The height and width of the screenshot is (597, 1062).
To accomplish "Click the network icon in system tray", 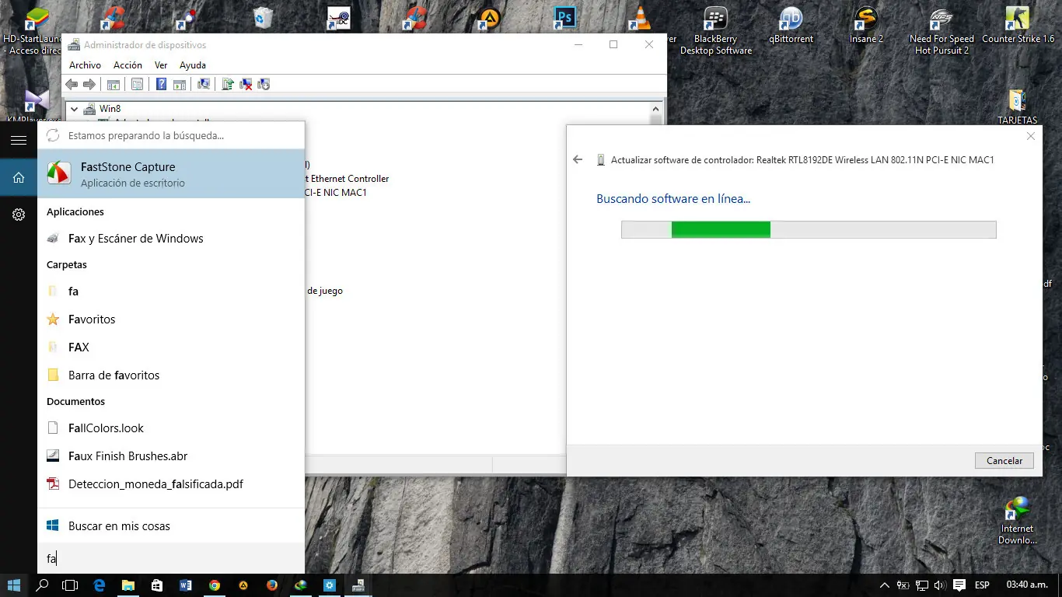I will pyautogui.click(x=921, y=585).
